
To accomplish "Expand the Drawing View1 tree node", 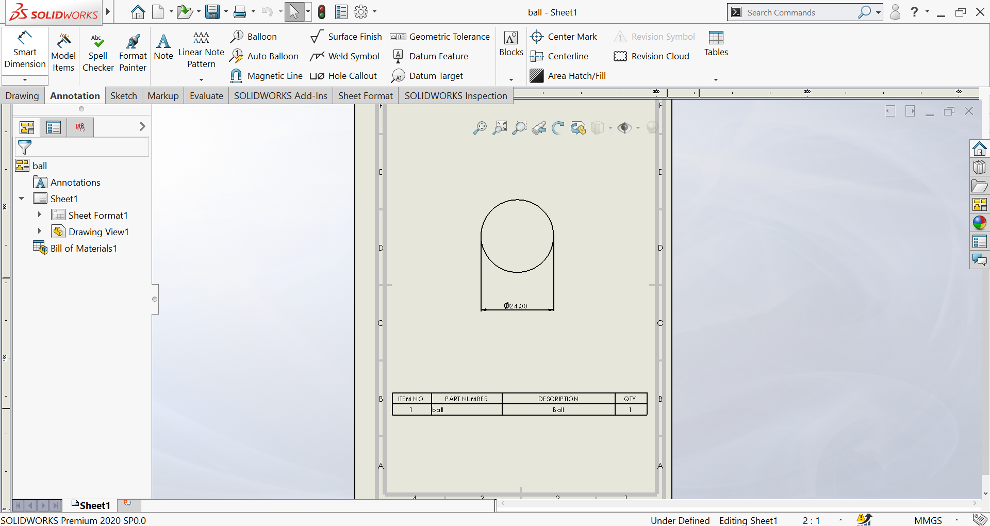I will (x=40, y=232).
